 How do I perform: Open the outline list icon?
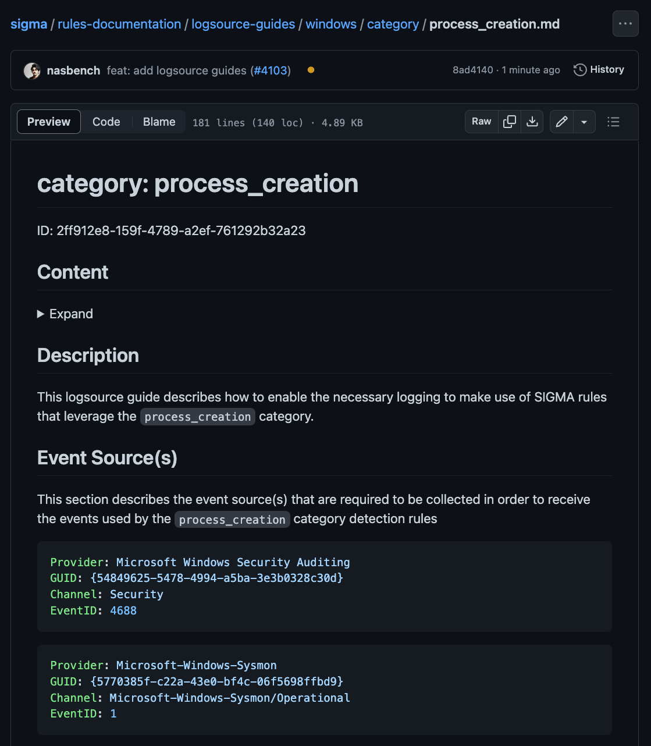[x=613, y=122]
